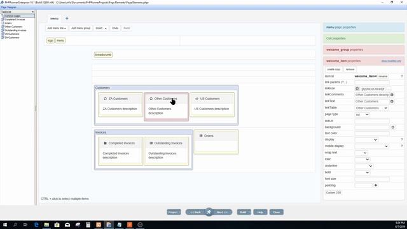Open the underline dropdown
Viewport: 407px width, 229px height.
364,165
